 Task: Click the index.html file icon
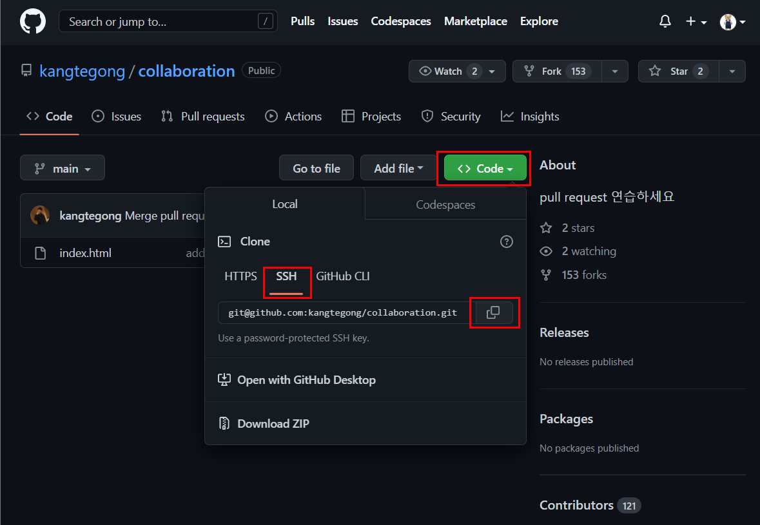pos(40,253)
